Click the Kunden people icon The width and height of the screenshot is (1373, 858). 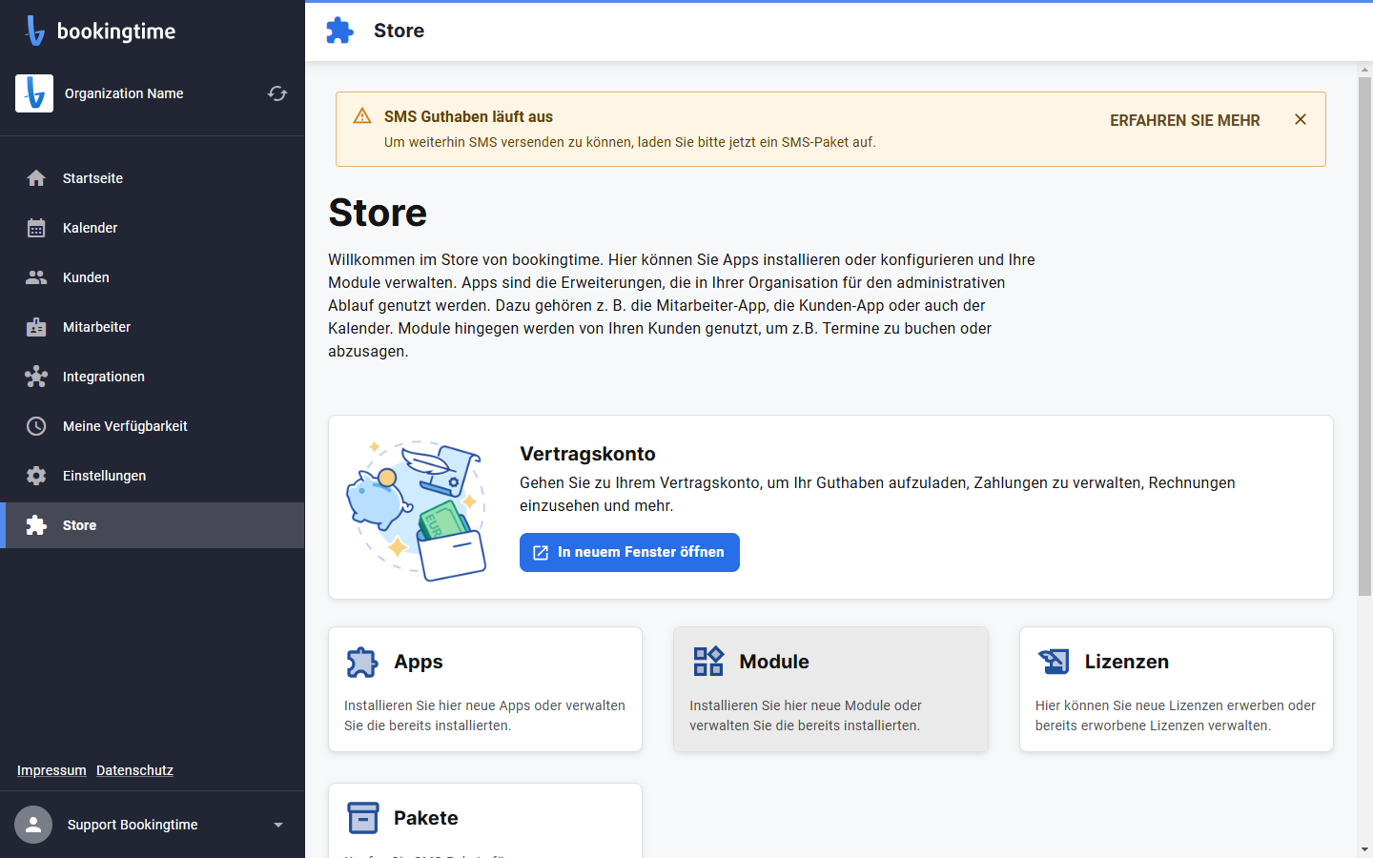click(36, 277)
